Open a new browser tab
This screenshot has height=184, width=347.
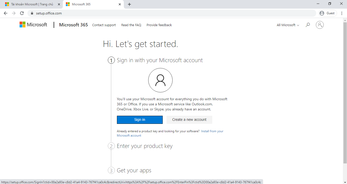(129, 4)
